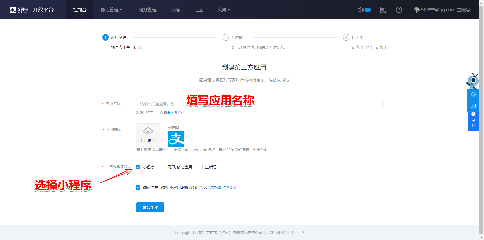Image resolution: width=484 pixels, height=240 pixels.
Task: Open the 社区 menu item
Action: [x=198, y=10]
